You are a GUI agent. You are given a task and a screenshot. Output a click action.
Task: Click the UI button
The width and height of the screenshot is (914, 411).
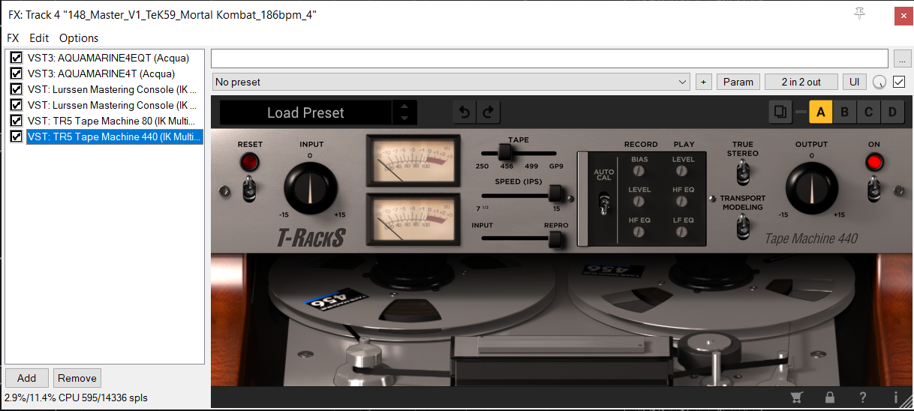854,82
